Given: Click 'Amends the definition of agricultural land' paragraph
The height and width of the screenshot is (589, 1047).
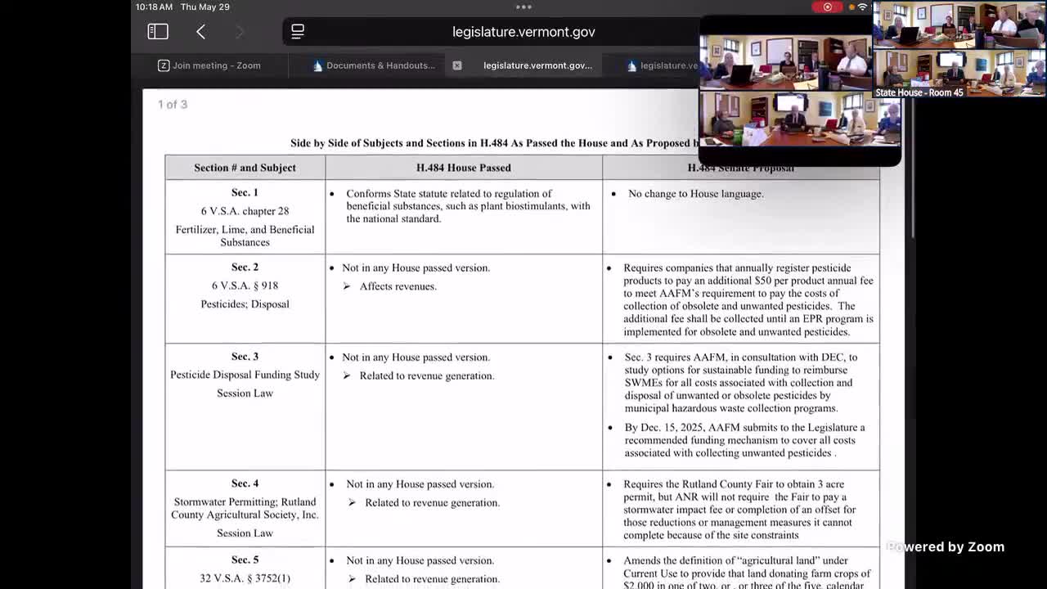Looking at the screenshot, I should pos(747,573).
